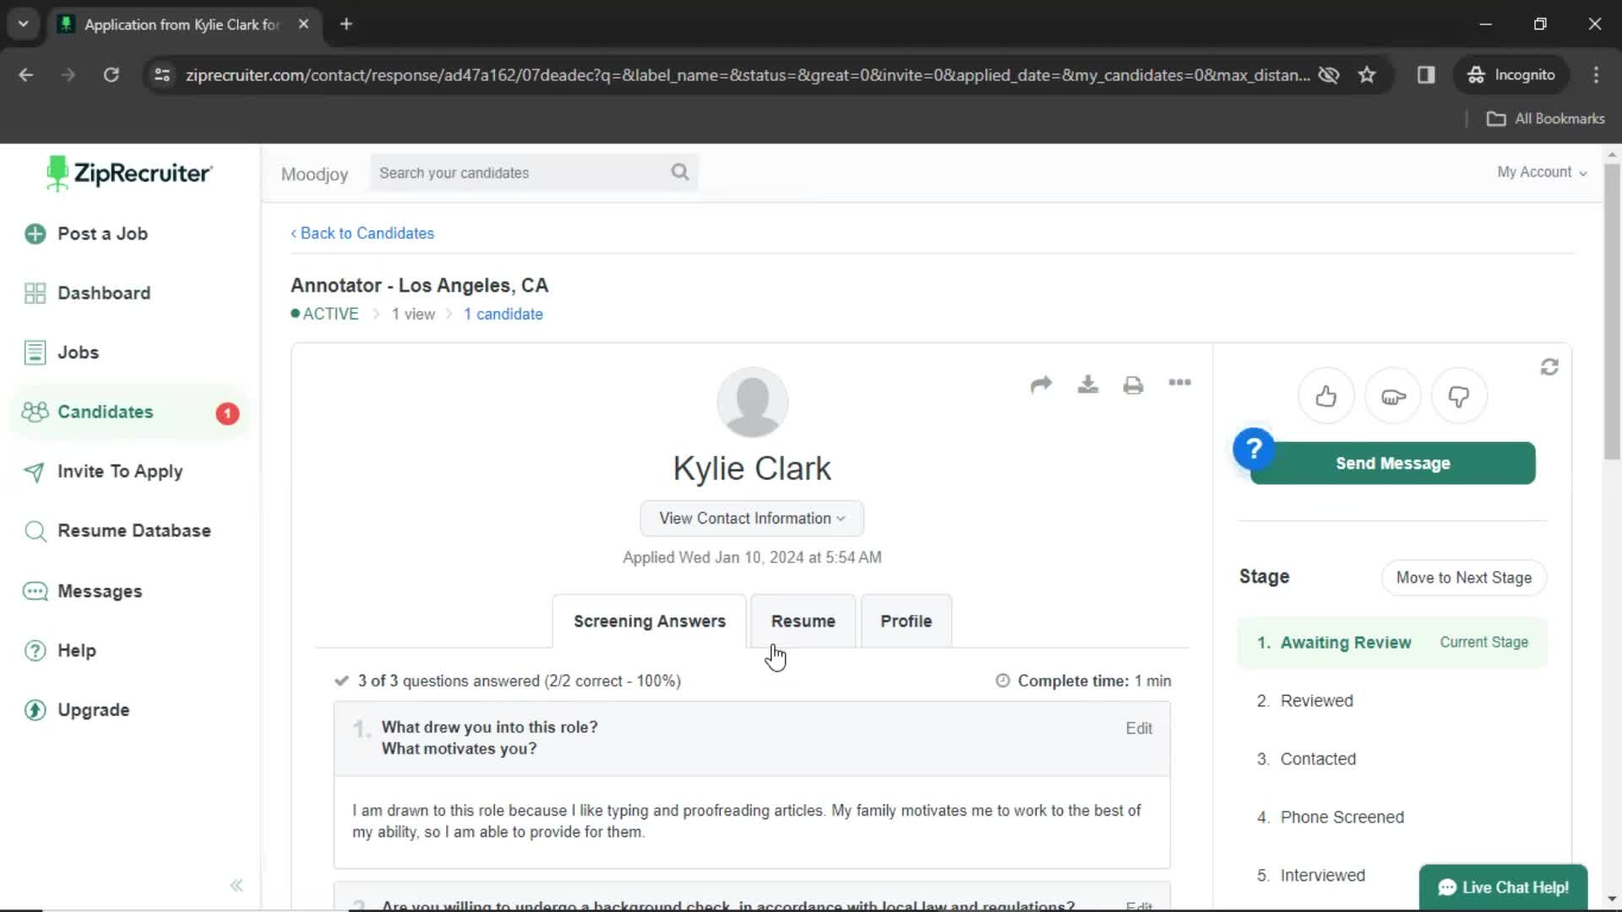Switch to the Profile tab
Viewport: 1622px width, 912px height.
[906, 621]
